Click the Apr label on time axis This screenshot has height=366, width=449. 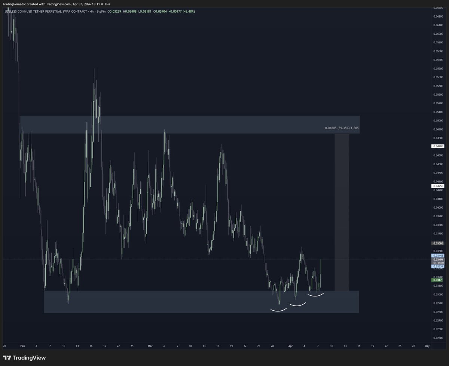click(291, 346)
